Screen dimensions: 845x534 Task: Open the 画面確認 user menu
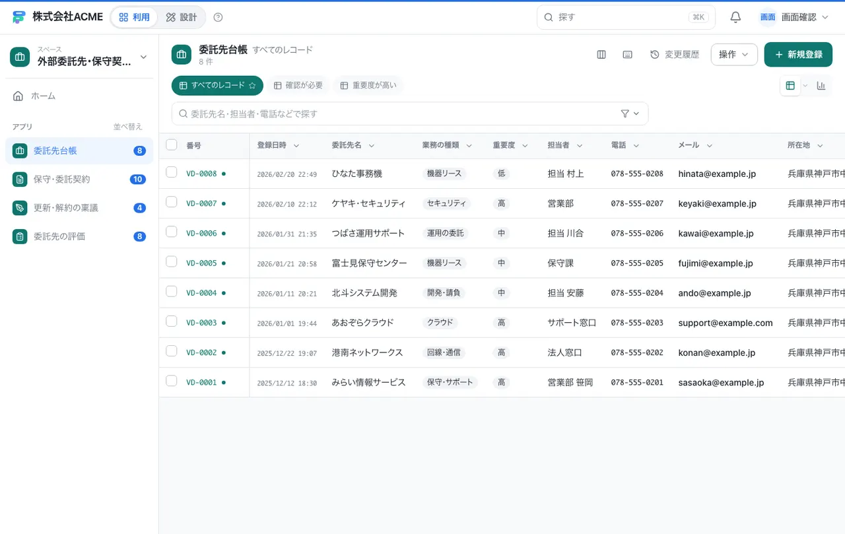pyautogui.click(x=794, y=17)
